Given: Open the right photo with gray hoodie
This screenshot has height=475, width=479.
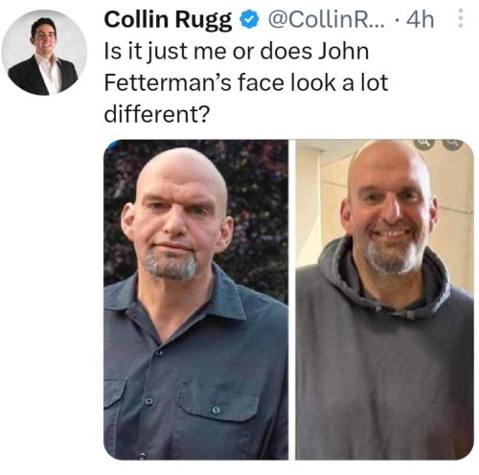Looking at the screenshot, I should point(384,300).
